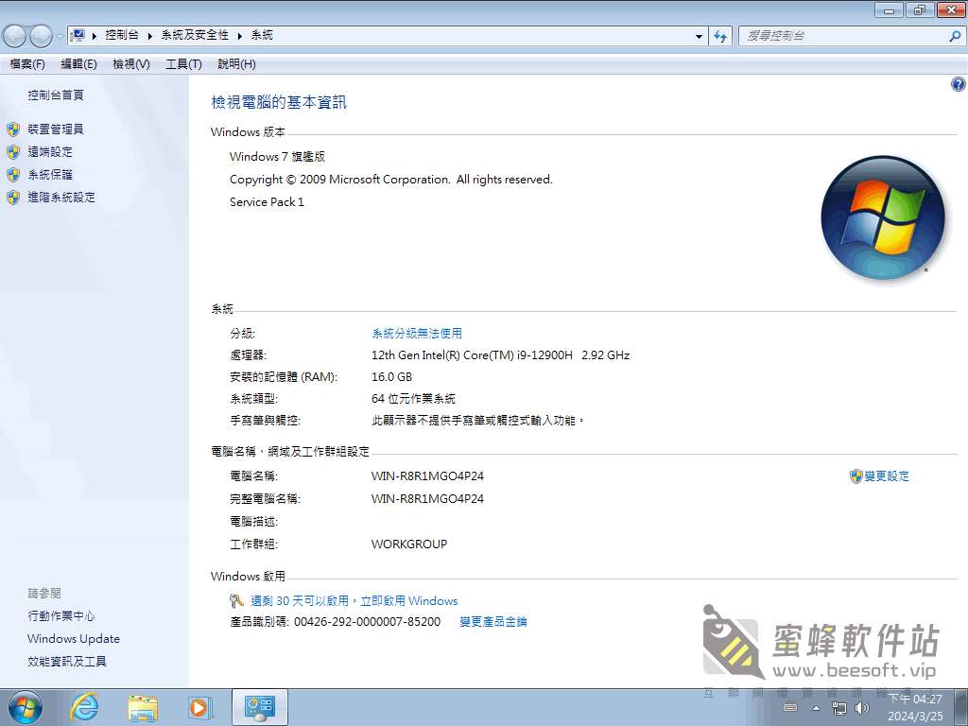Open the 檔案(F) menu

coord(27,64)
